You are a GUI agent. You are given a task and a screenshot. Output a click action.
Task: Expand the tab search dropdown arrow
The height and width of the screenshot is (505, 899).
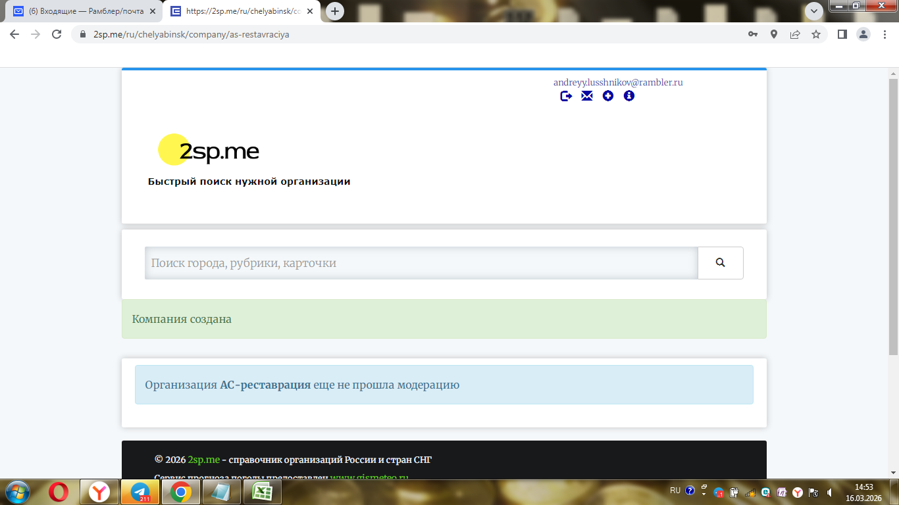814,11
